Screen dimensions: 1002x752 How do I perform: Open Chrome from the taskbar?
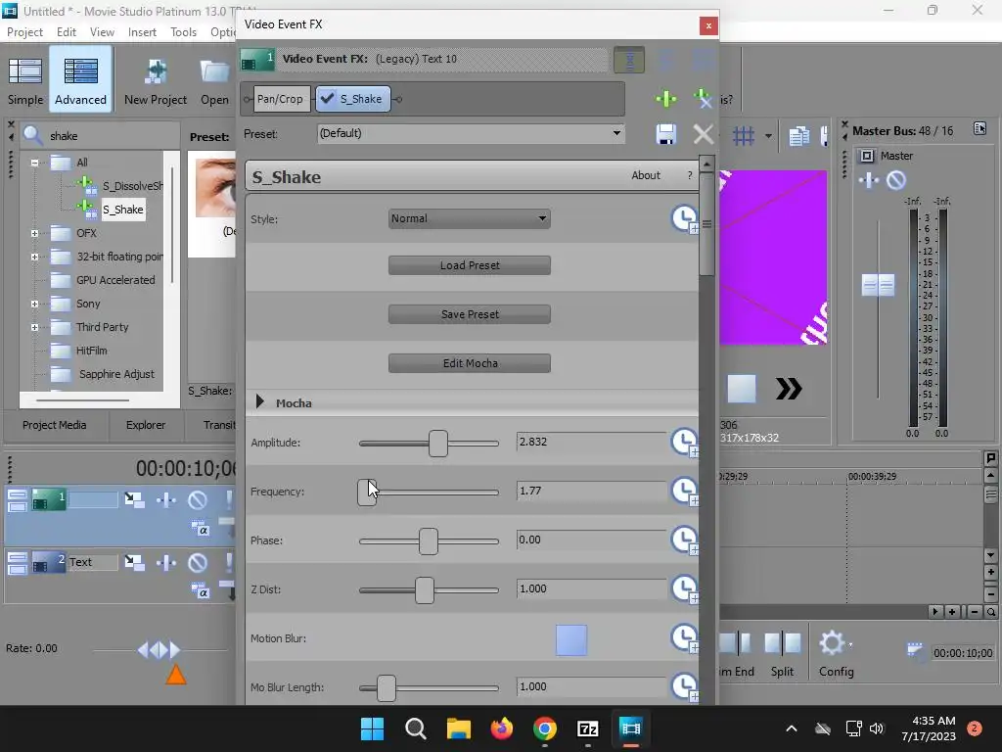[x=544, y=728]
